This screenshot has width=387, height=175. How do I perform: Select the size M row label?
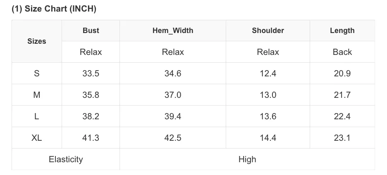click(x=37, y=95)
